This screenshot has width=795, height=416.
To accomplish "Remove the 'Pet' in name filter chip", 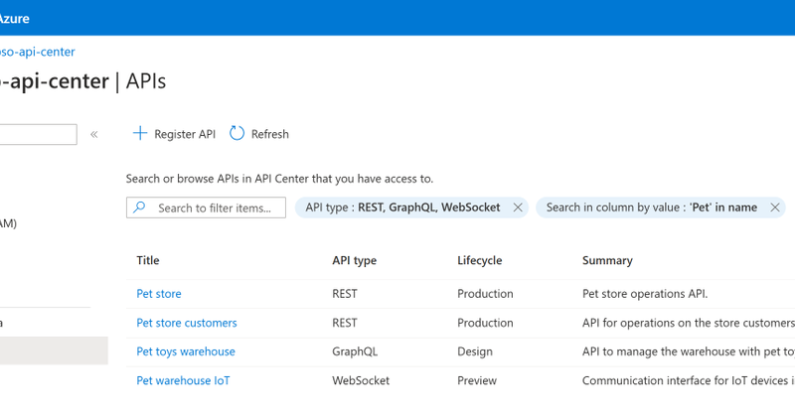I will click(775, 208).
